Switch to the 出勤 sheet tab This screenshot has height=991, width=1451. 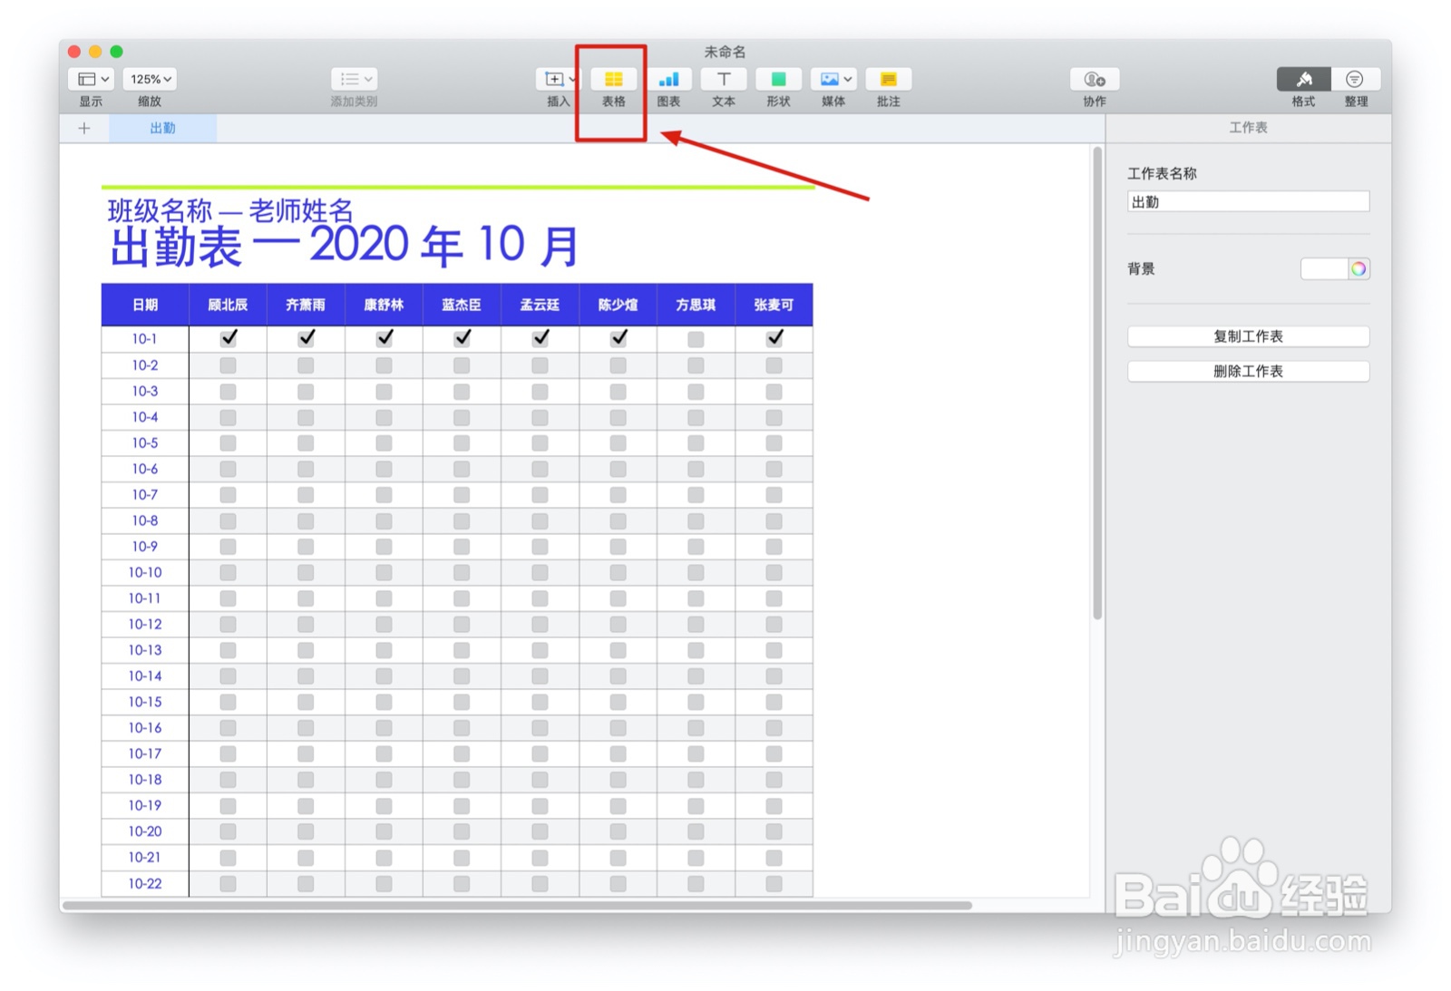(162, 128)
